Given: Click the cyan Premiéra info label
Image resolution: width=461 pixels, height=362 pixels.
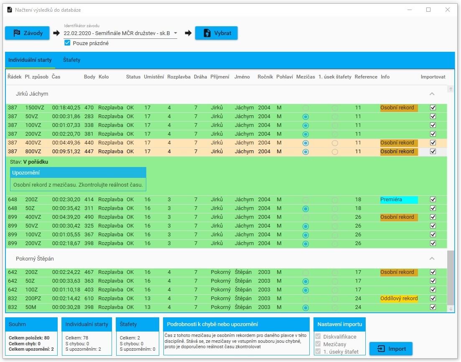Looking at the screenshot, I should point(399,200).
